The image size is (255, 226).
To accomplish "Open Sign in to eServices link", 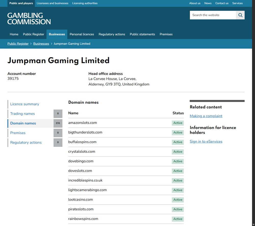I will [x=206, y=141].
